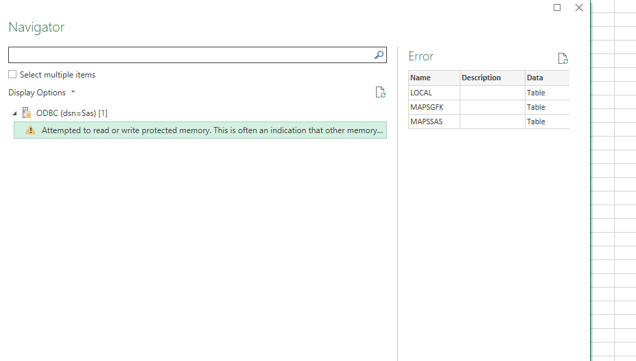
Task: Click the refresh icon in the Error preview
Action: 563,59
